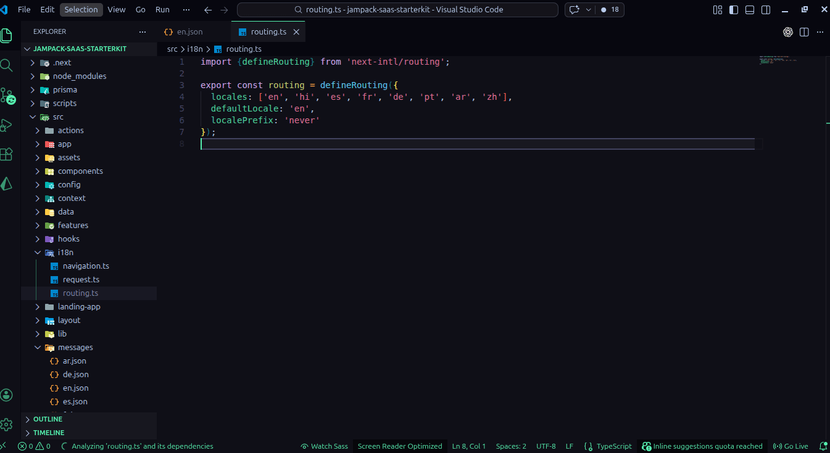Open Run and Debug view icon
This screenshot has height=453, width=830.
pos(6,125)
